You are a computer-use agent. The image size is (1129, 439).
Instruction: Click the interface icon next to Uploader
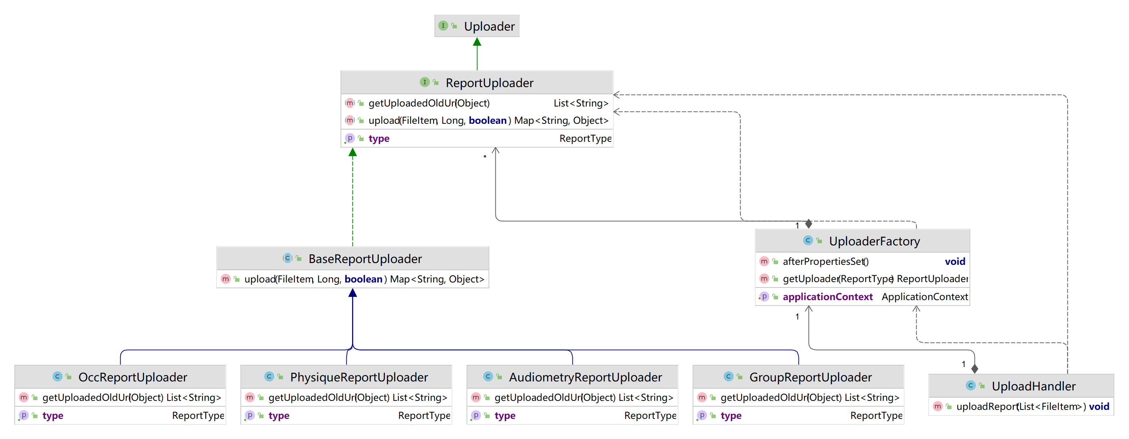tap(443, 26)
